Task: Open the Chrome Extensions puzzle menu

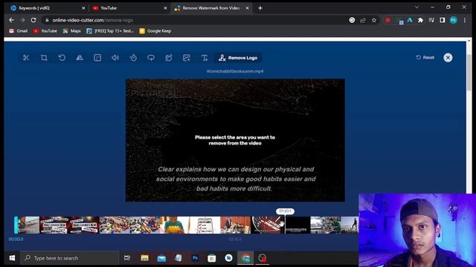Action: (420, 20)
